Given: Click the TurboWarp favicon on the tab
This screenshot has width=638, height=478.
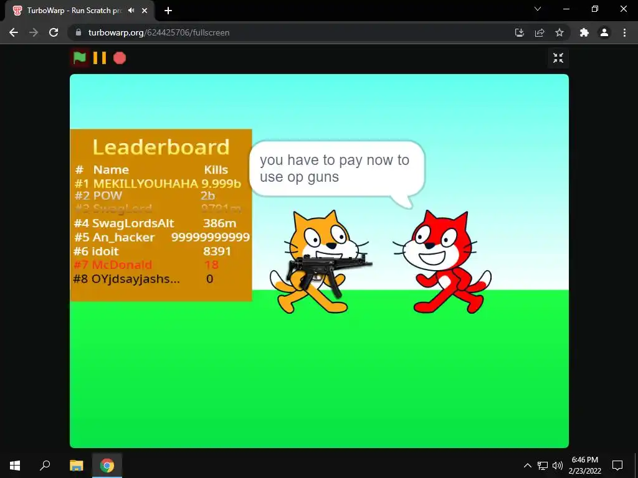Looking at the screenshot, I should click(17, 11).
